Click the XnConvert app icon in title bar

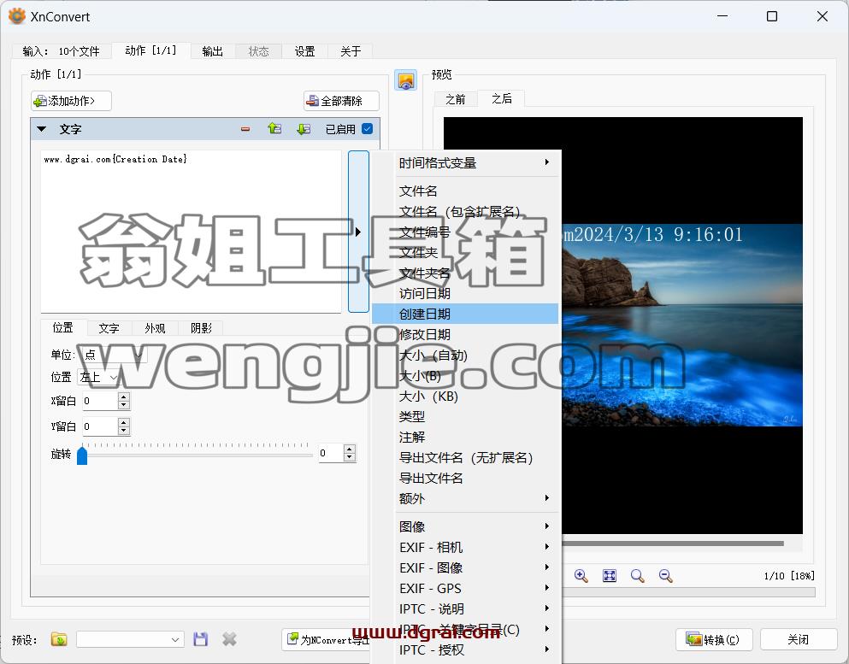[x=17, y=16]
